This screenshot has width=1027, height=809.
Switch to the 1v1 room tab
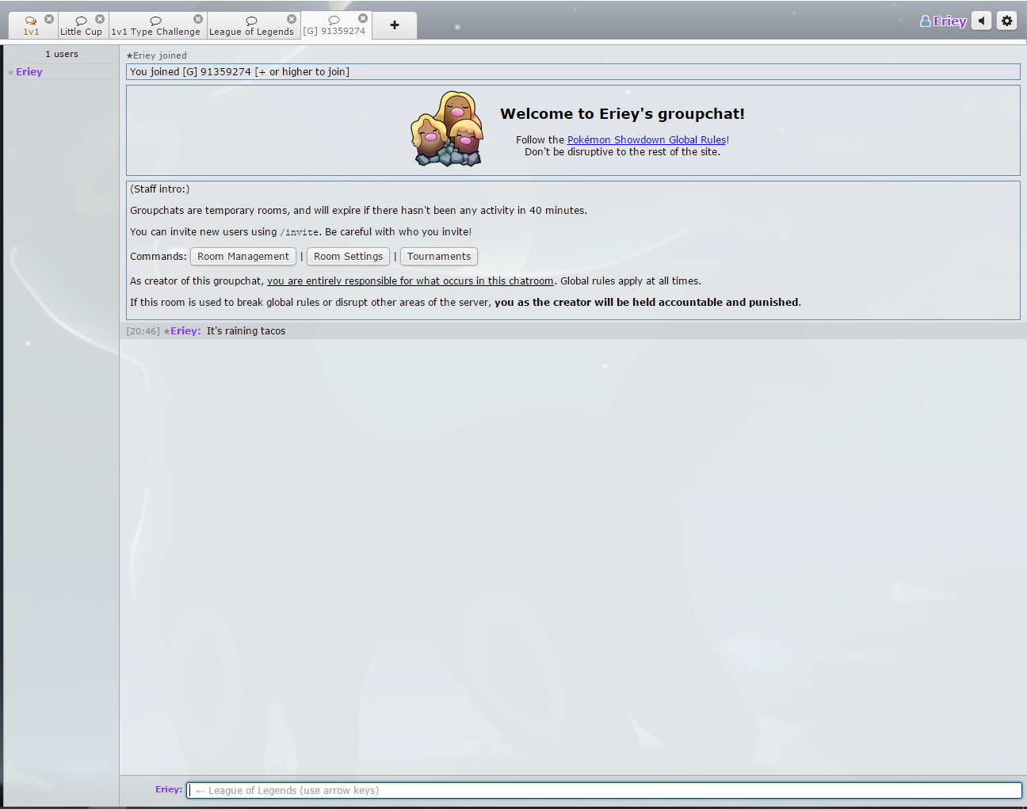(31, 26)
